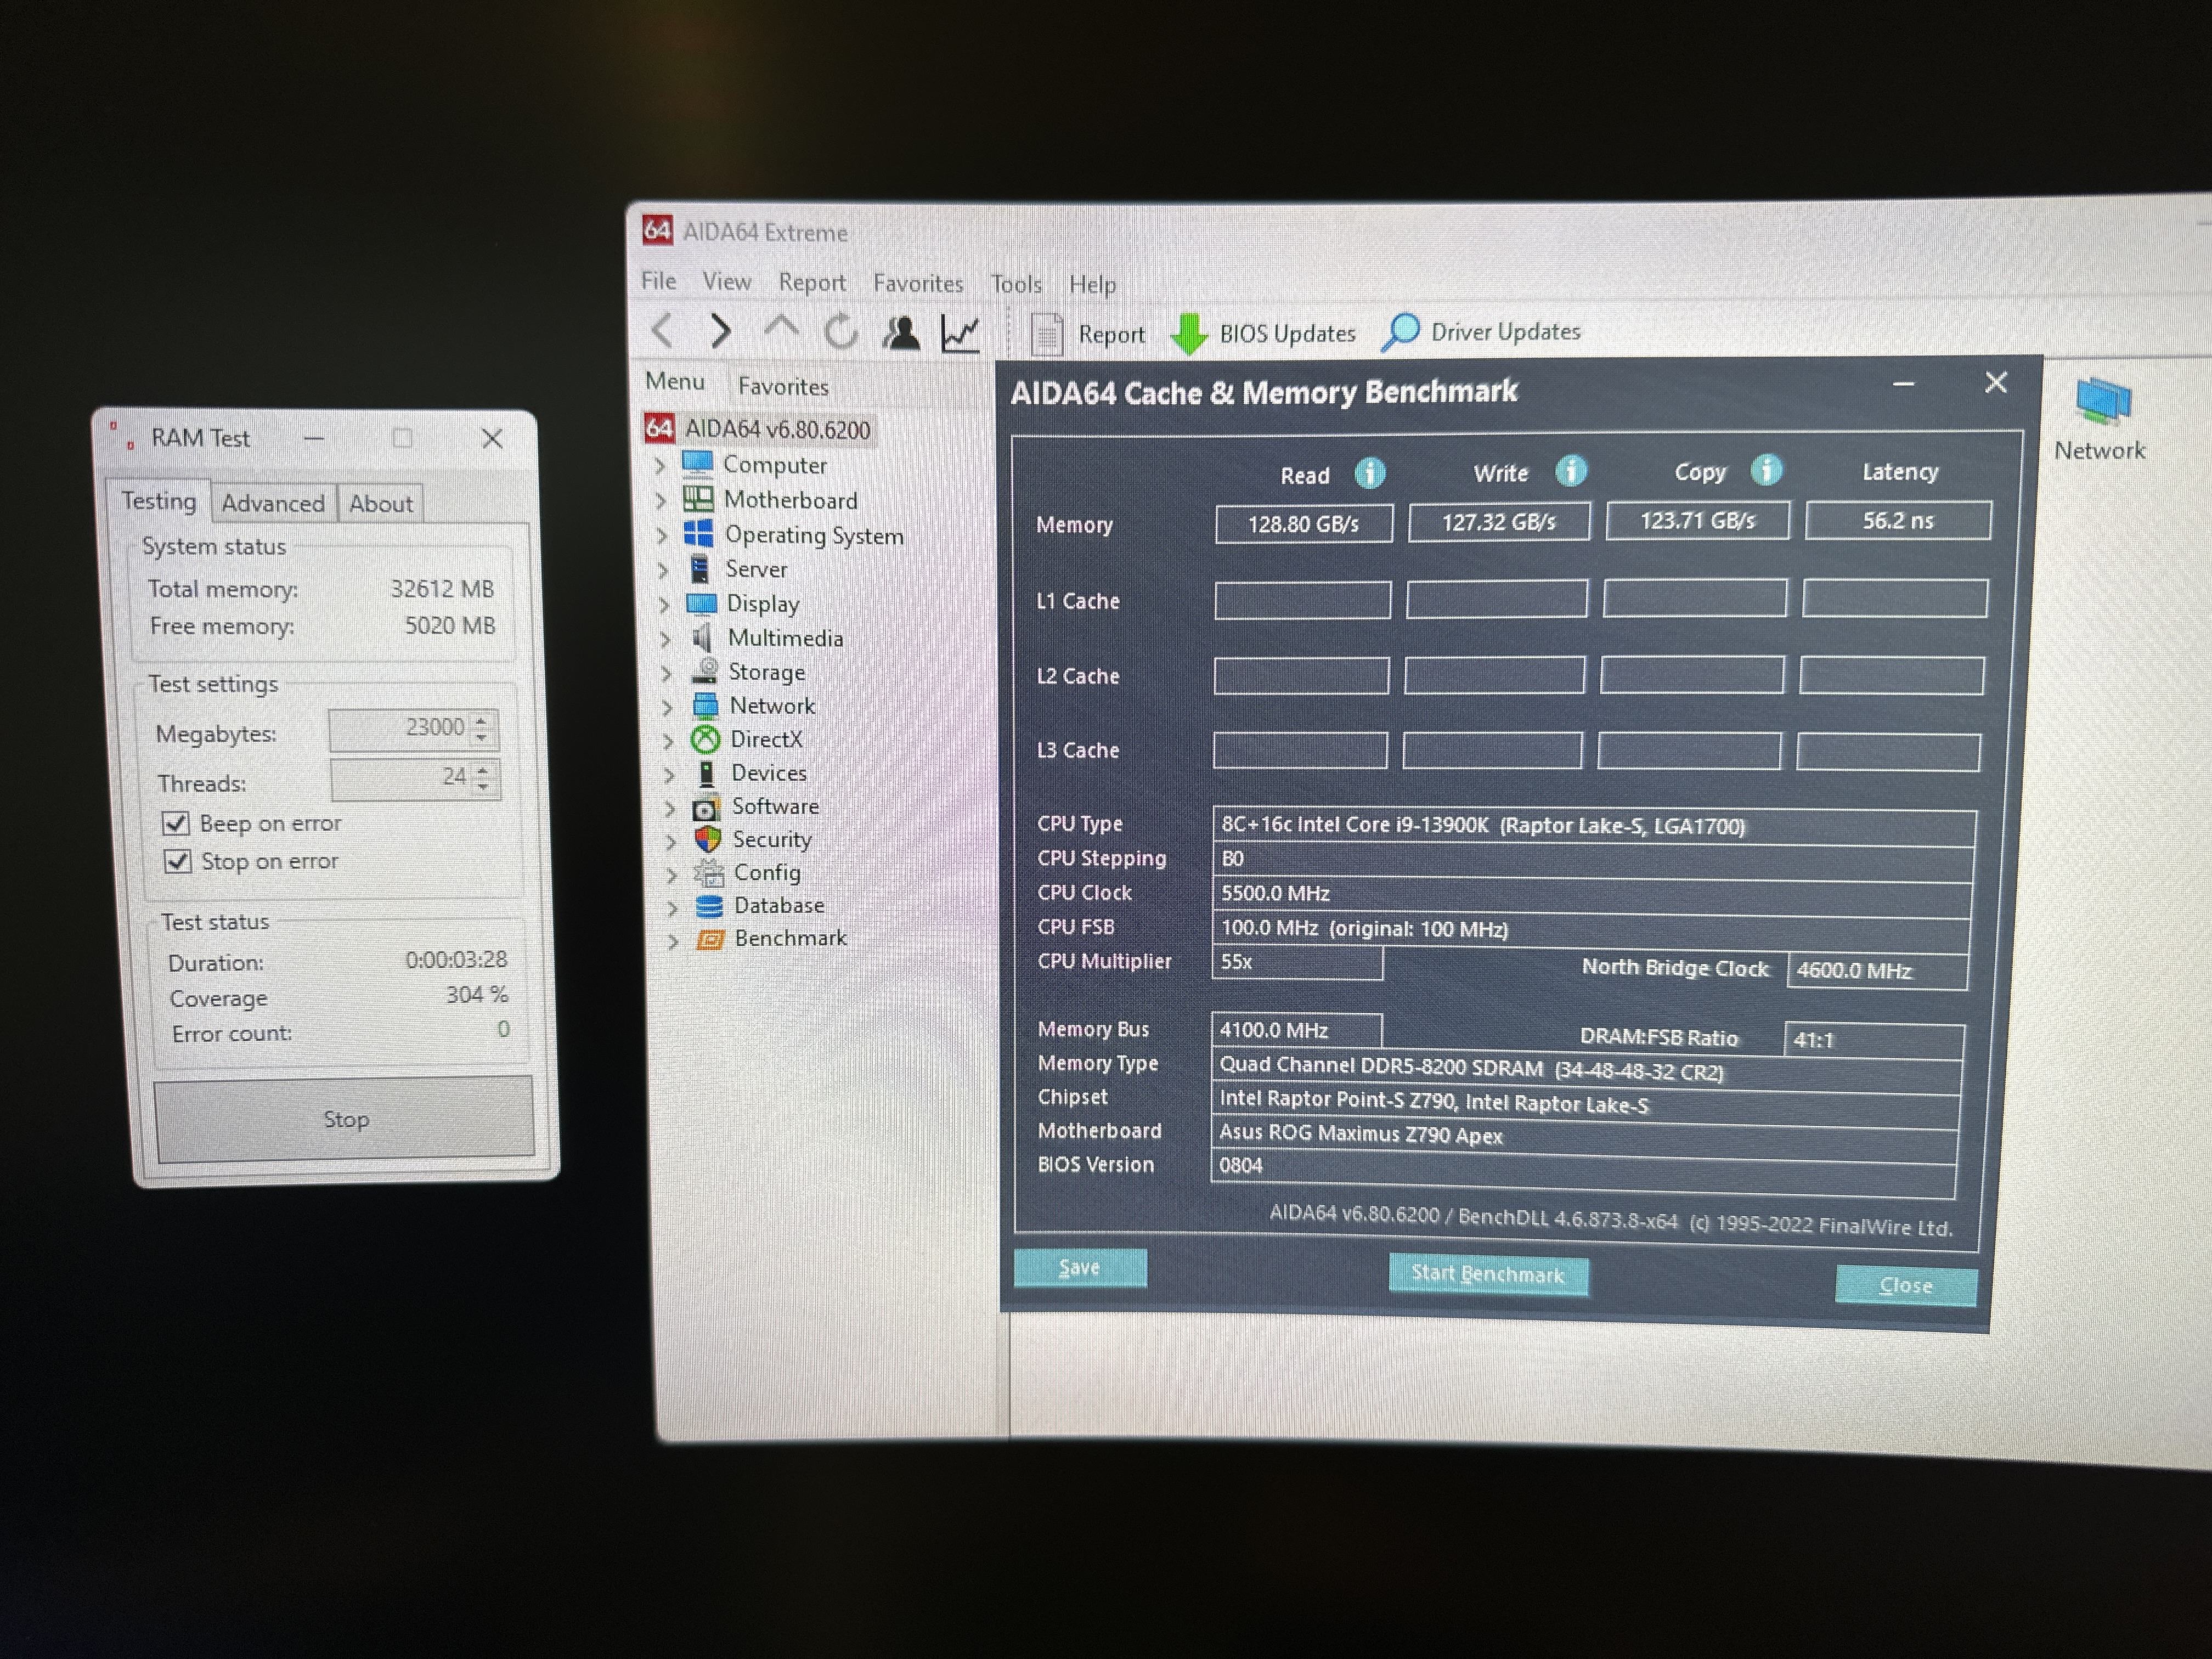2212x1659 pixels.
Task: Click the green BIOS Updates arrow icon
Action: pos(1188,334)
